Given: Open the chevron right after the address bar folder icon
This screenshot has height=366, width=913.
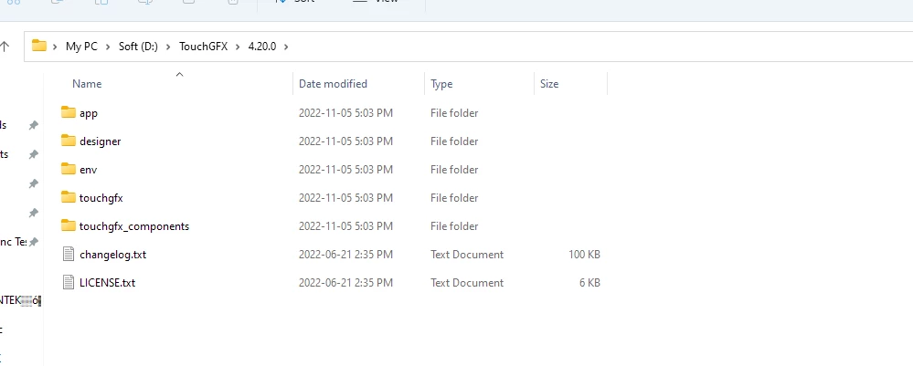Looking at the screenshot, I should (x=55, y=47).
